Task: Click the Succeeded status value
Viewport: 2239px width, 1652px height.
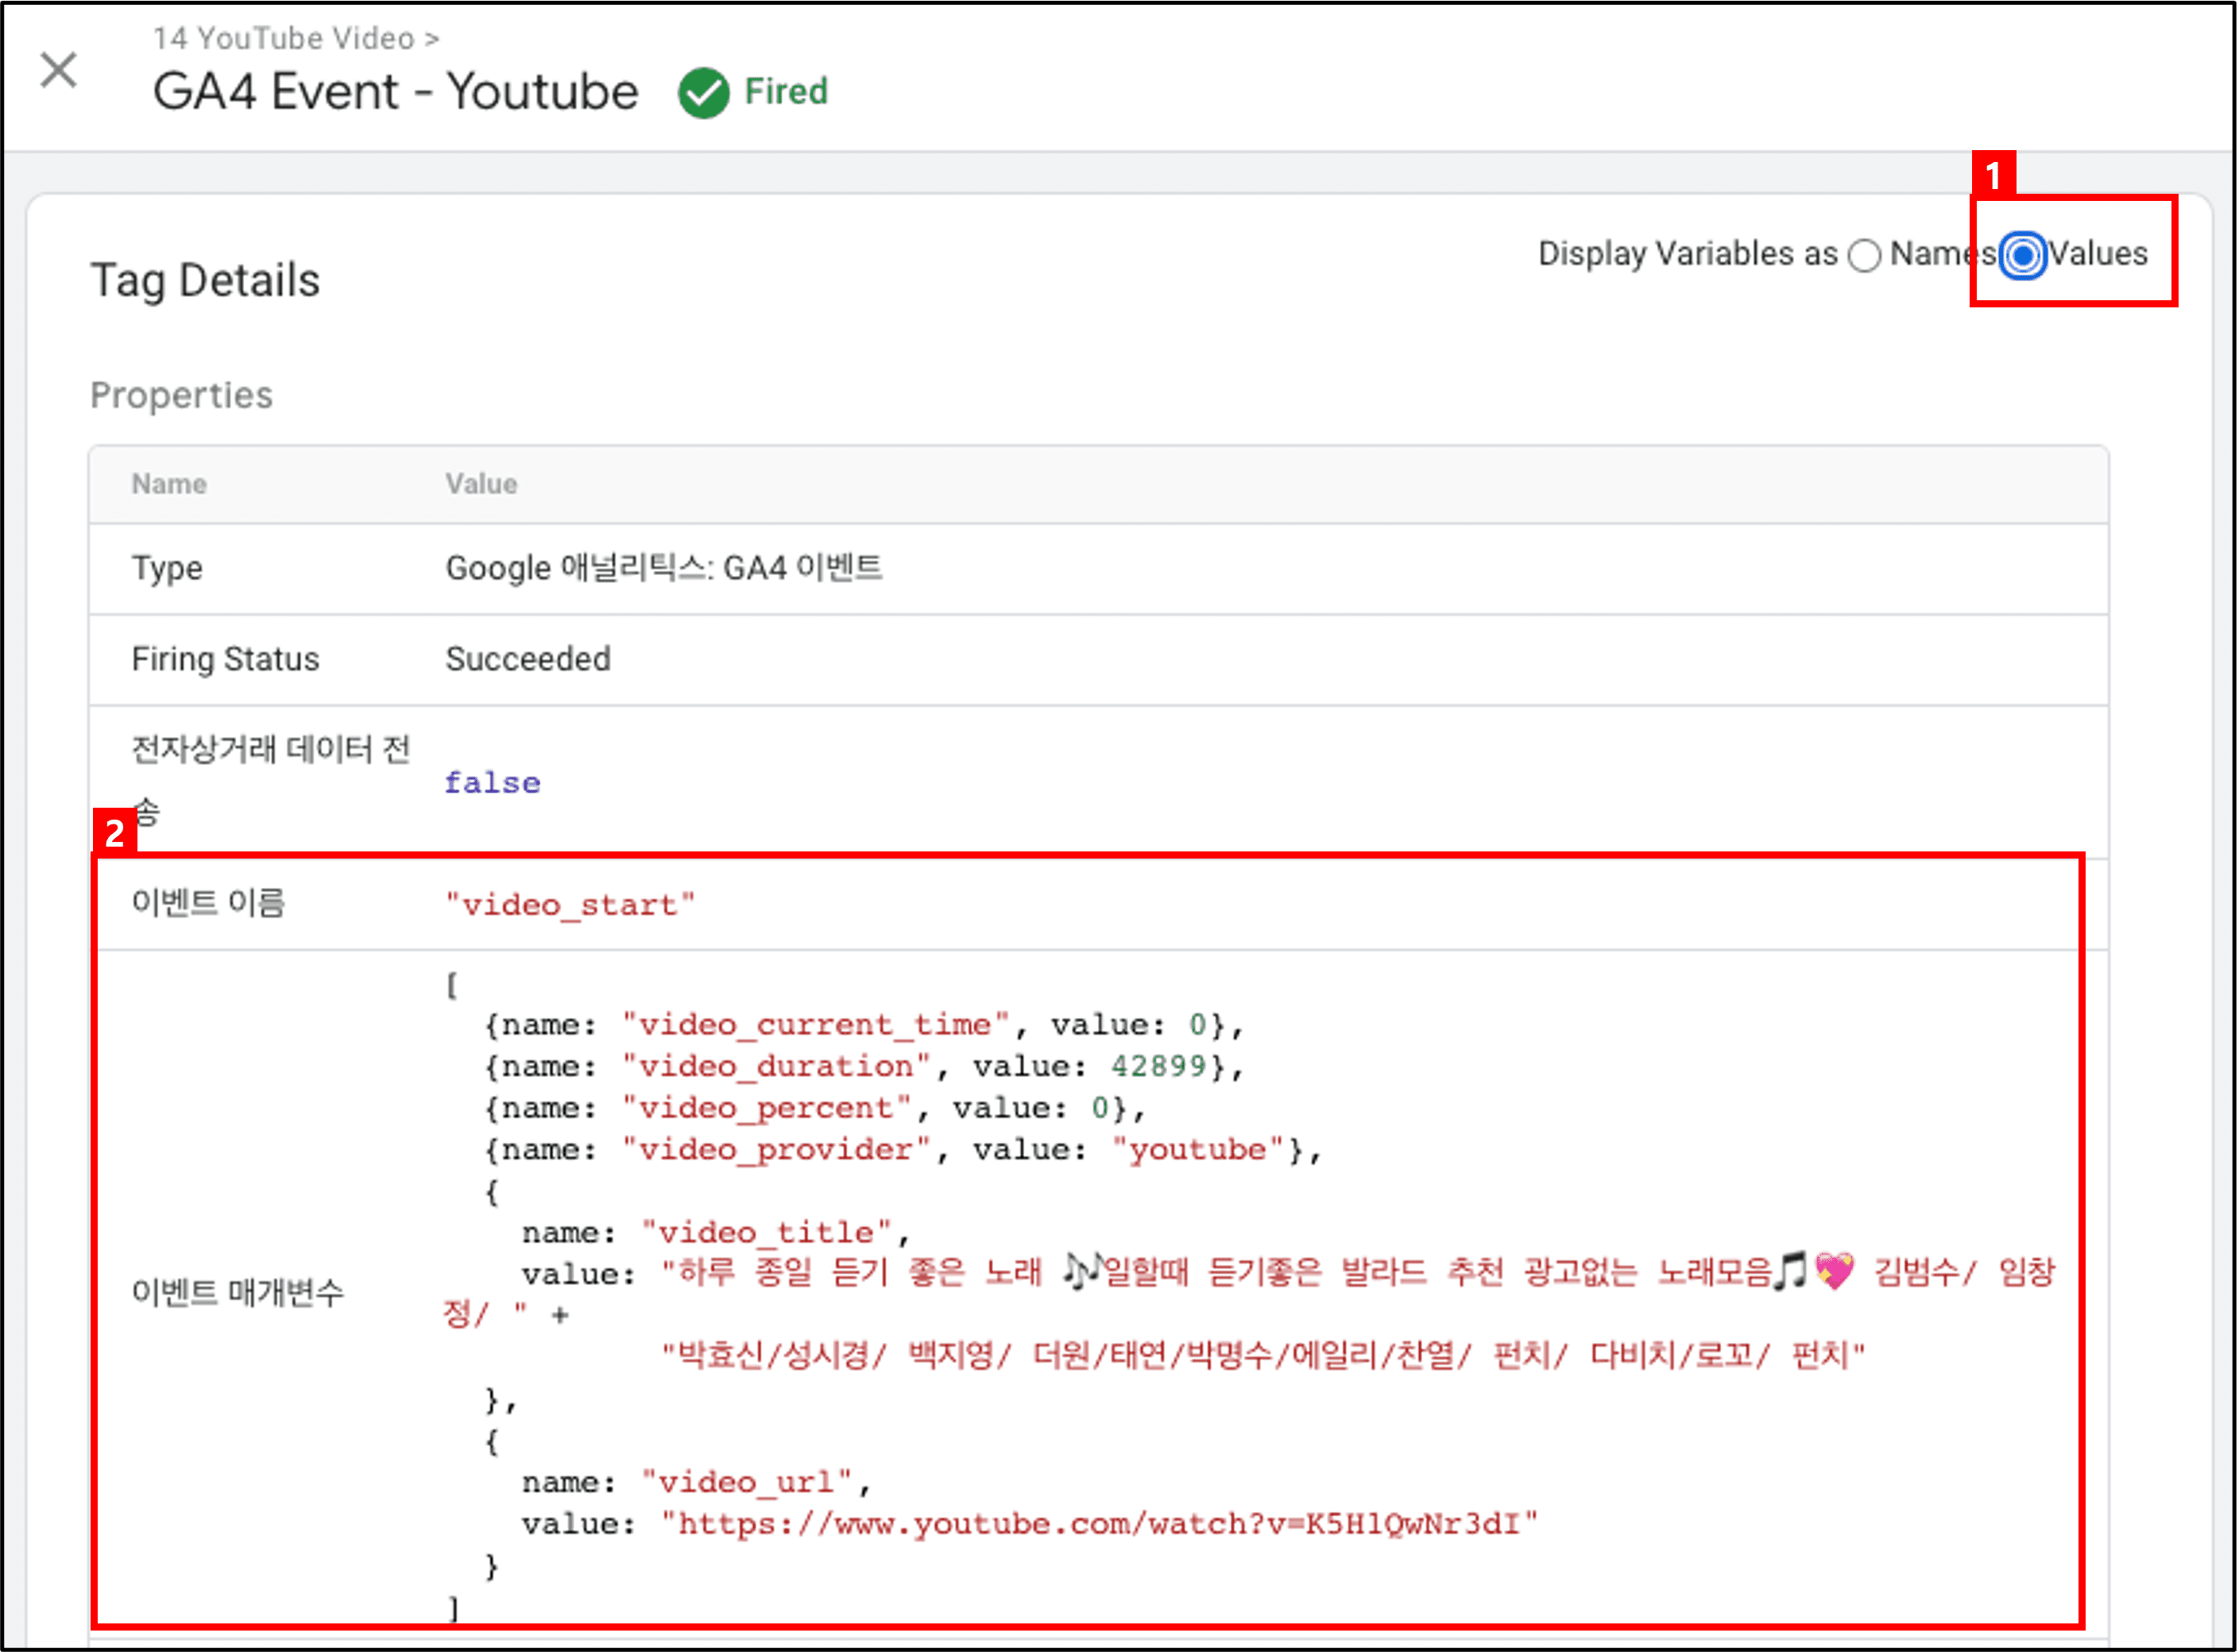Action: pyautogui.click(x=528, y=659)
